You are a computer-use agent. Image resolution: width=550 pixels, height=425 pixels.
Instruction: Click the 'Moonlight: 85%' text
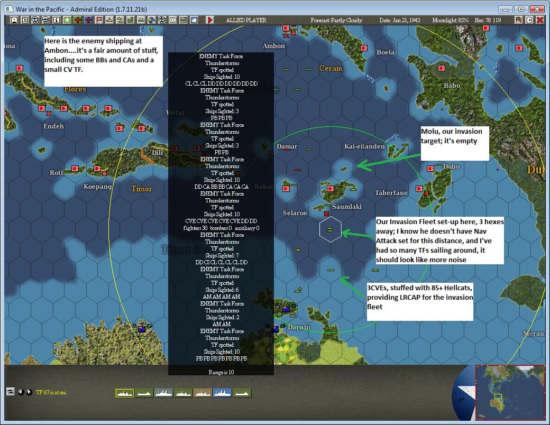point(451,20)
